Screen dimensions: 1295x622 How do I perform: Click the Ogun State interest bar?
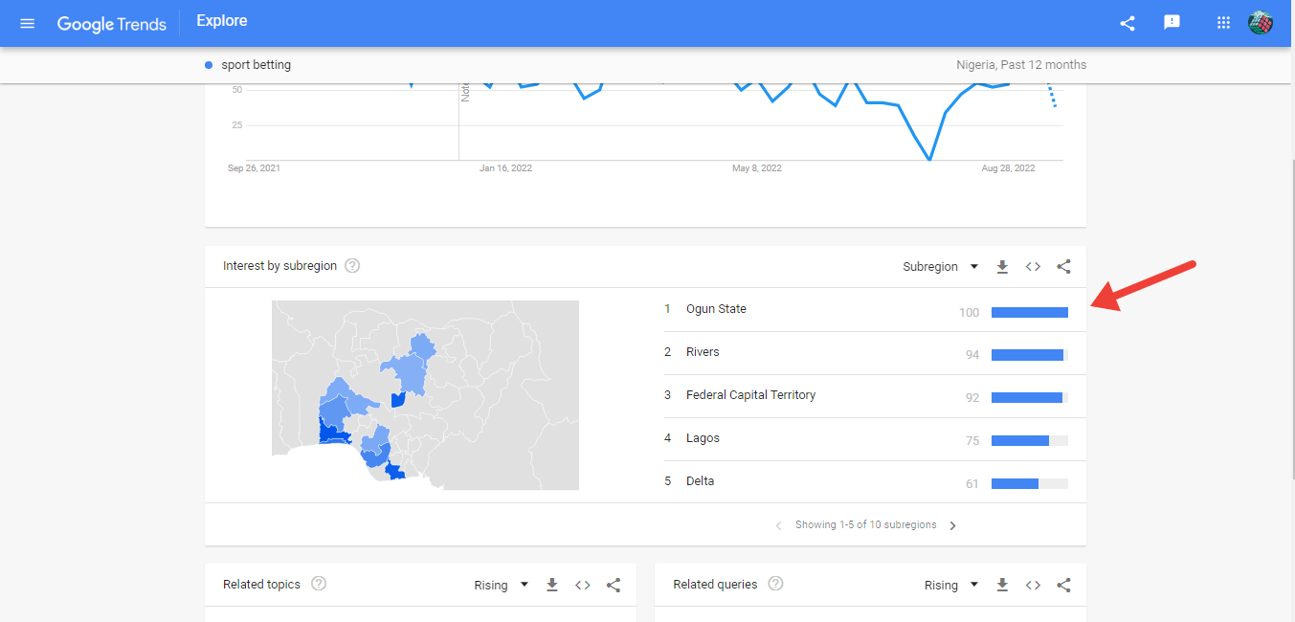[1030, 312]
